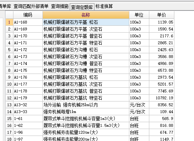Image resolution: width=194 pixels, height=141 pixels.
Task: Click price 1590.54
Action: coord(162,29)
